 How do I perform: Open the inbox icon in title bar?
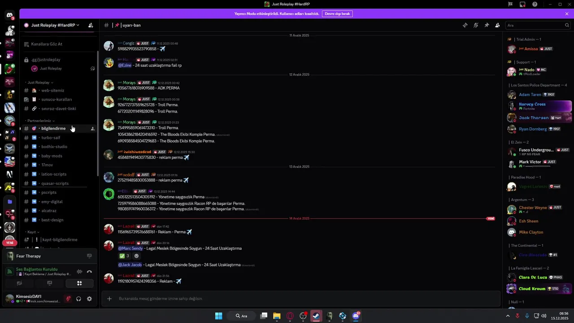pyautogui.click(x=522, y=4)
